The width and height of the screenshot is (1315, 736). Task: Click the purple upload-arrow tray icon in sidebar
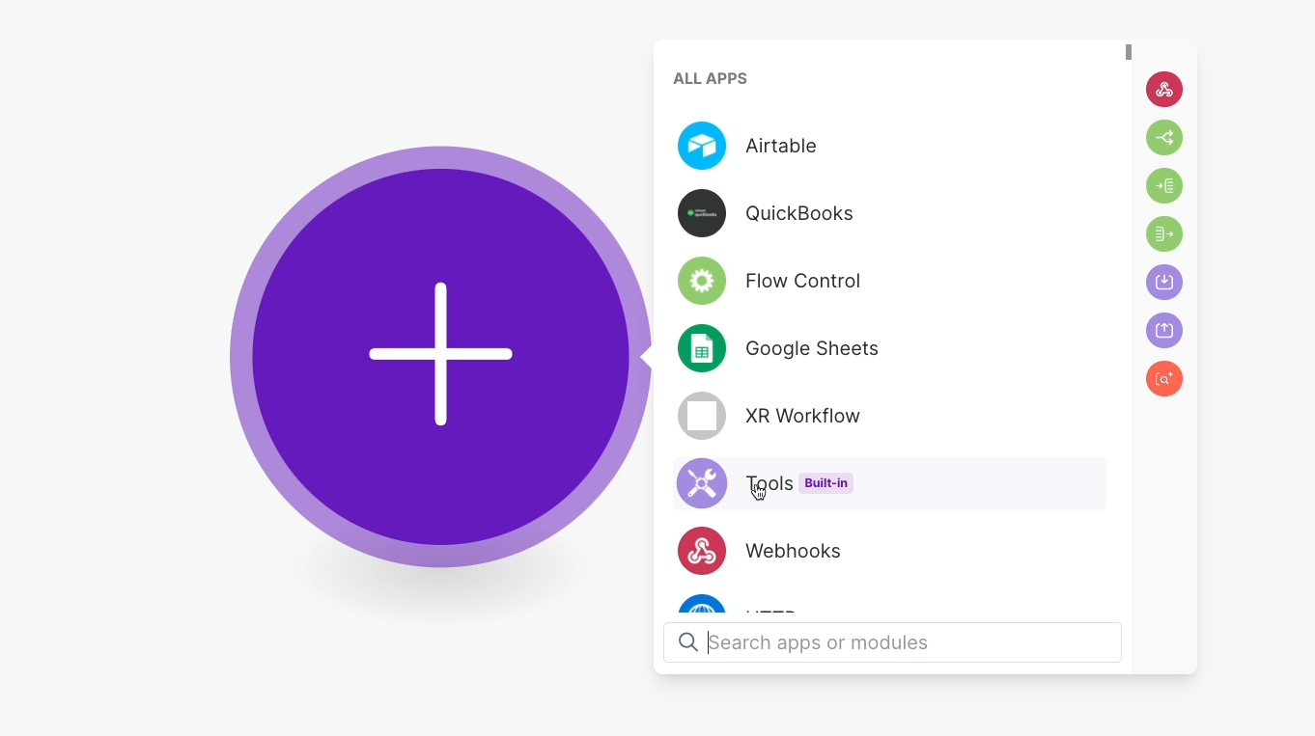pos(1164,331)
